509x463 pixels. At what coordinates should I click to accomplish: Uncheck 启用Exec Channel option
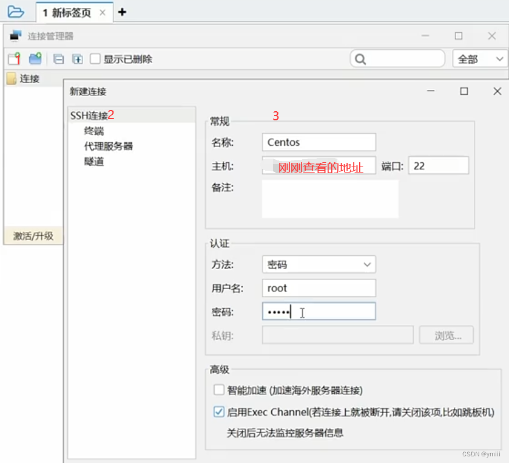[220, 412]
